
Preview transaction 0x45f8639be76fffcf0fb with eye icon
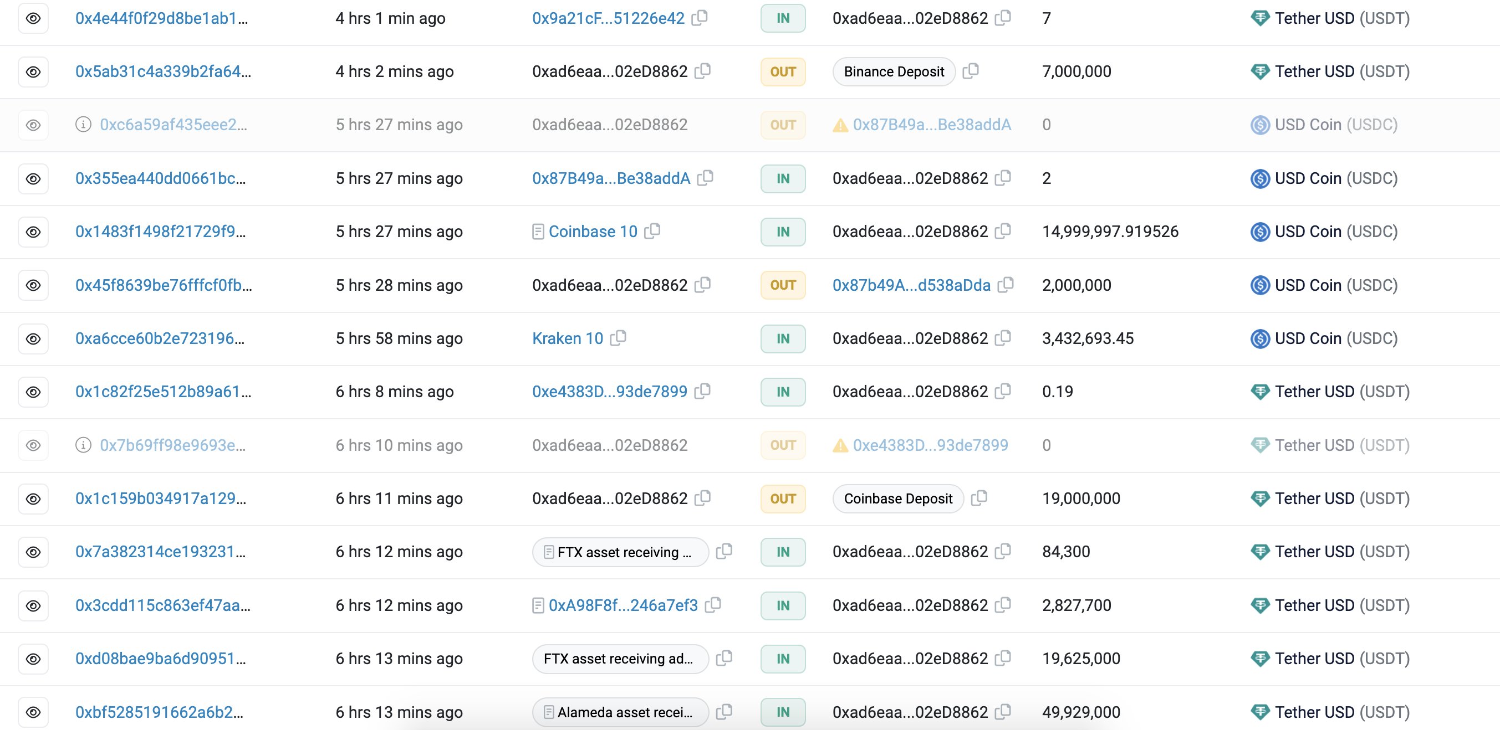coord(33,285)
